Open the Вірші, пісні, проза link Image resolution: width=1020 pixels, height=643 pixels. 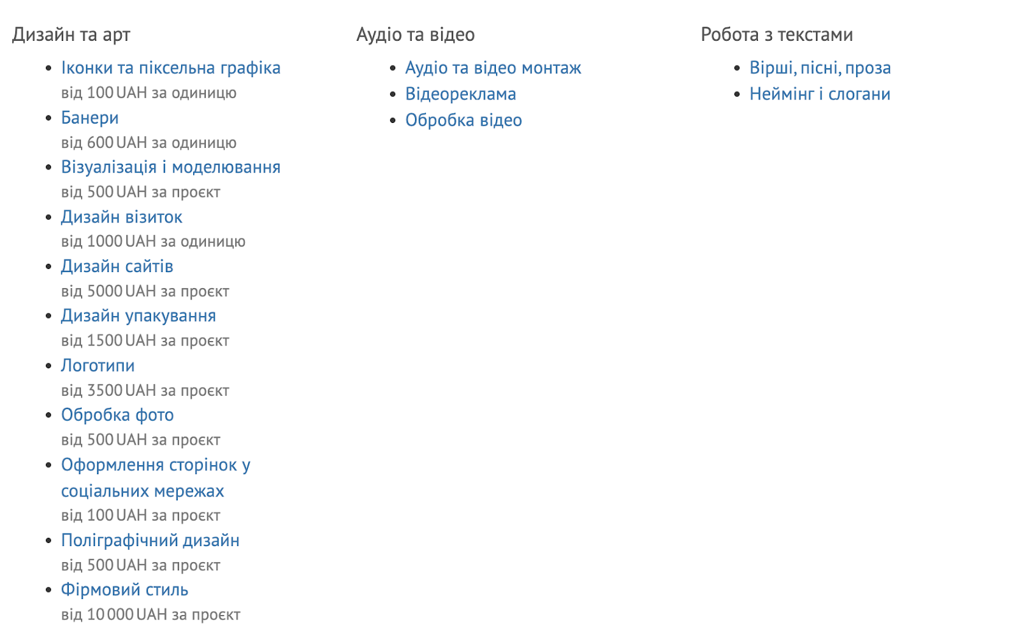pos(820,68)
